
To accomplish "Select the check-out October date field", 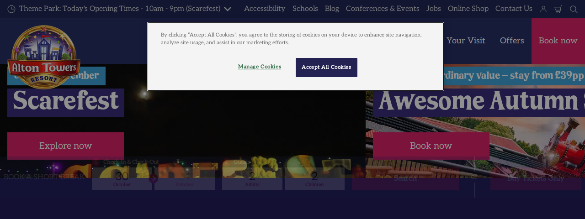I will click(x=185, y=178).
